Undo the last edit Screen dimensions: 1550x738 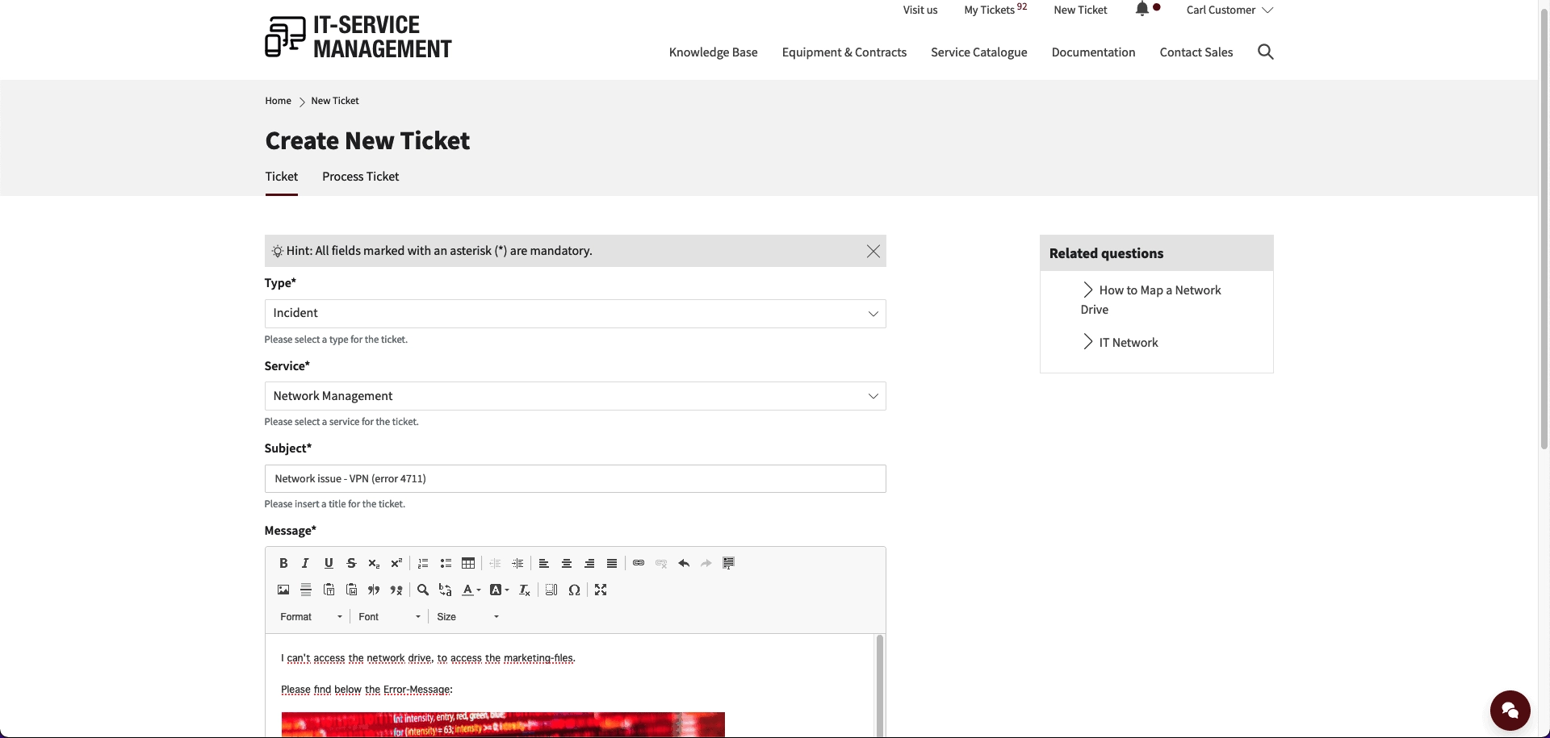684,563
